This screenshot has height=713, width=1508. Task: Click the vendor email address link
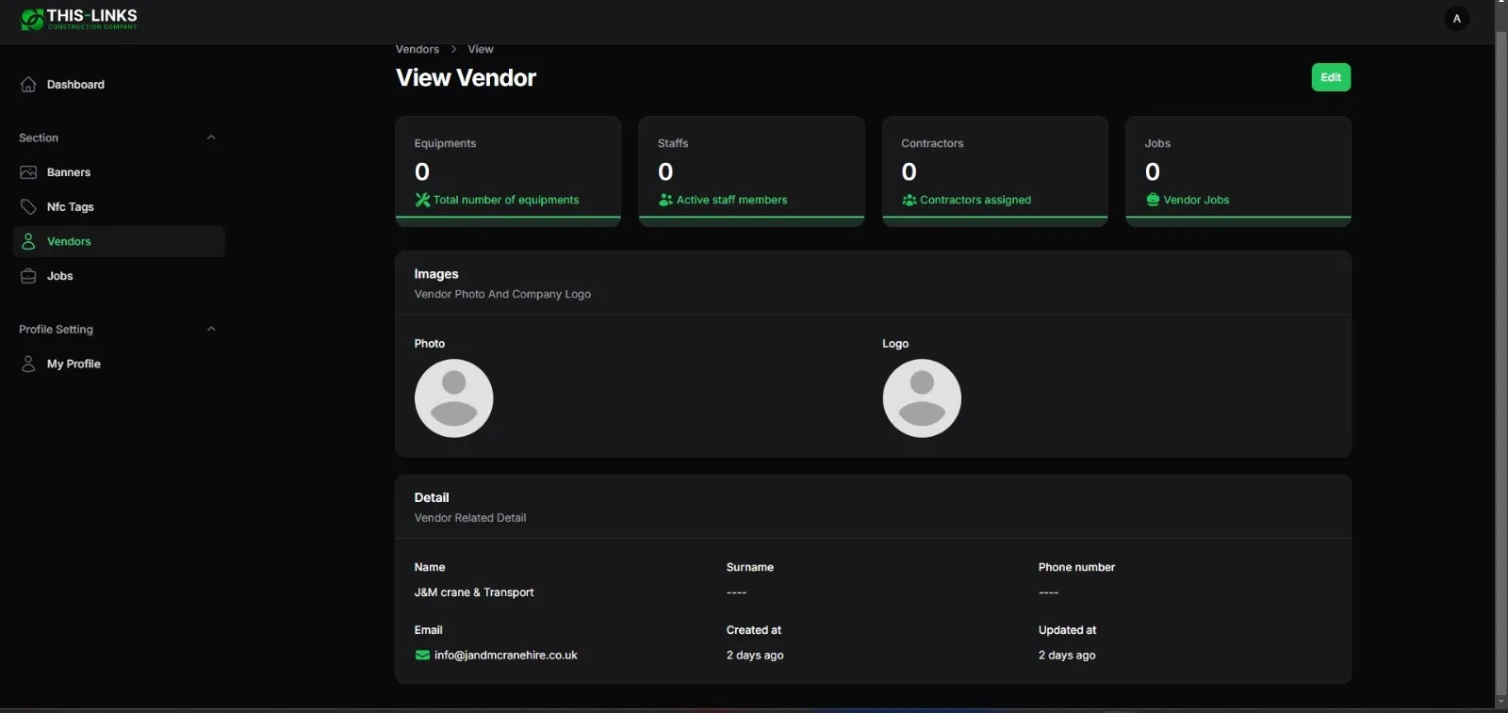[505, 656]
